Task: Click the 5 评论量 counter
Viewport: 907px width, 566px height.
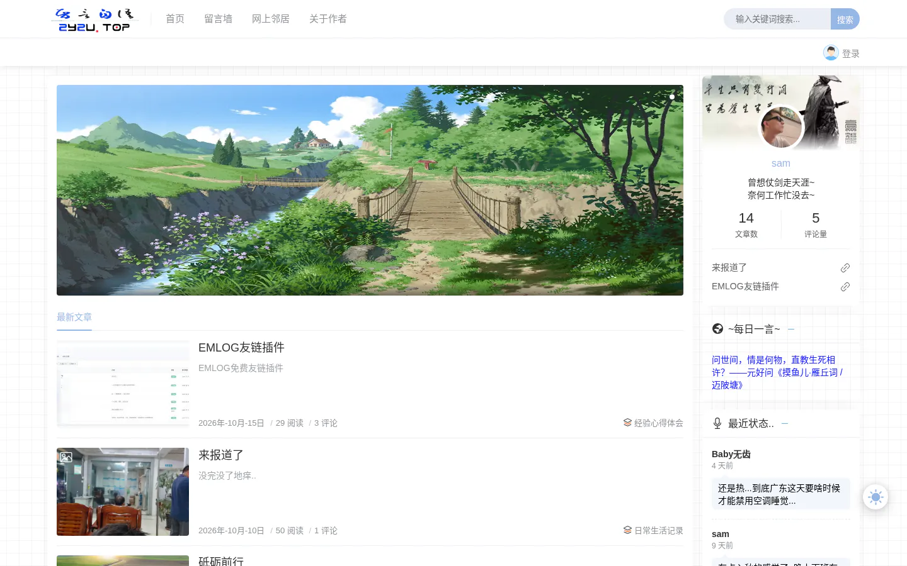Action: point(816,225)
